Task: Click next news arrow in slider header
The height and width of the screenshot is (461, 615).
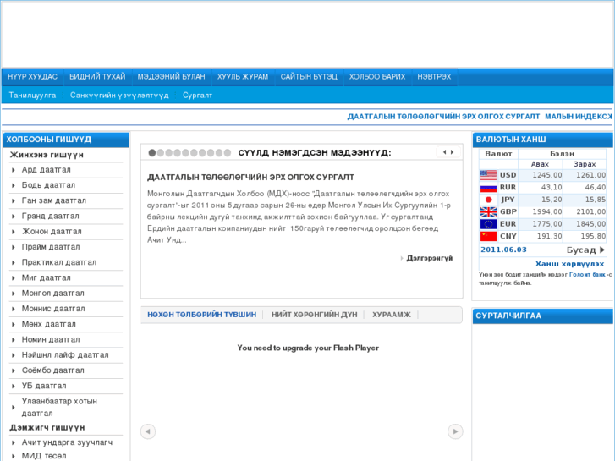Action: point(453,152)
